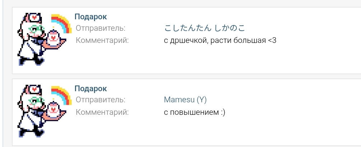Click the comment "с дршечкой, расти большая <3"

coord(220,40)
